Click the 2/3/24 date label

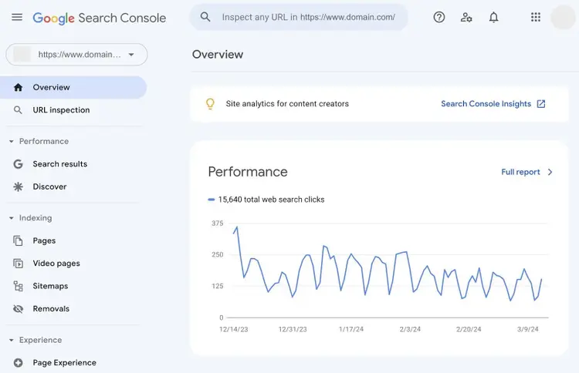[410, 329]
